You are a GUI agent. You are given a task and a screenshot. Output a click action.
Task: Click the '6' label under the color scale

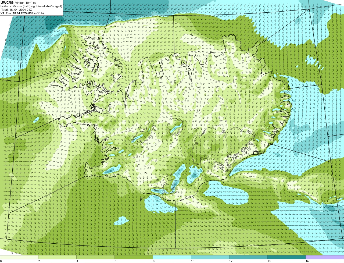click(x=115, y=261)
